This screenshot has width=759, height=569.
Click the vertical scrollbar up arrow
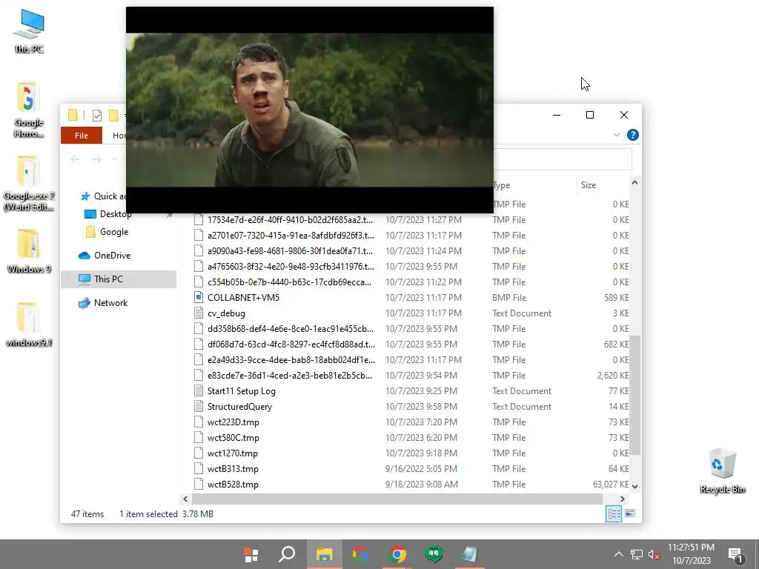coord(634,183)
